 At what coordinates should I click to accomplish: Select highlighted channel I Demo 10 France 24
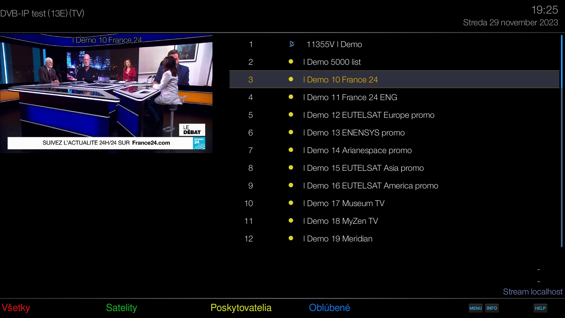394,79
